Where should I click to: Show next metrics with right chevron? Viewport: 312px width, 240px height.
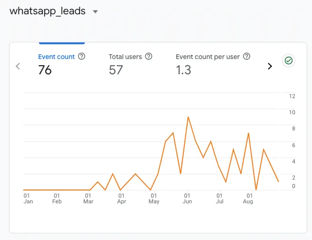(270, 66)
